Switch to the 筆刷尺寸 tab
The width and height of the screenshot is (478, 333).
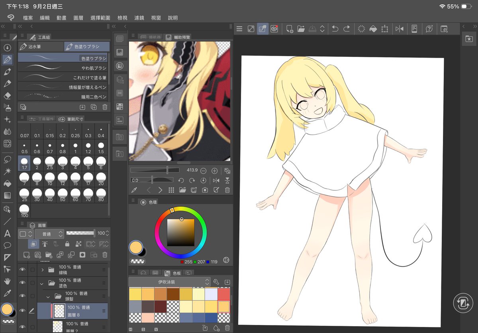coord(71,119)
